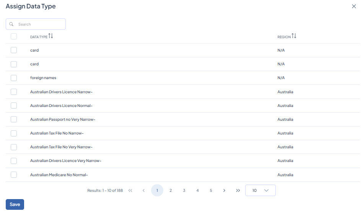This screenshot has width=363, height=214.
Task: Check the foreign names data type
Action: [14, 78]
